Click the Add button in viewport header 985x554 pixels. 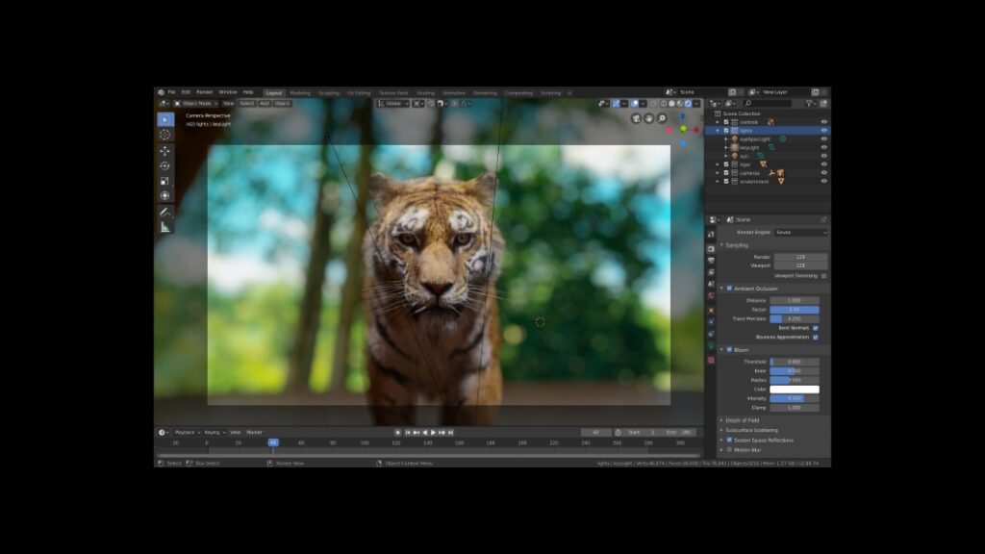[264, 103]
